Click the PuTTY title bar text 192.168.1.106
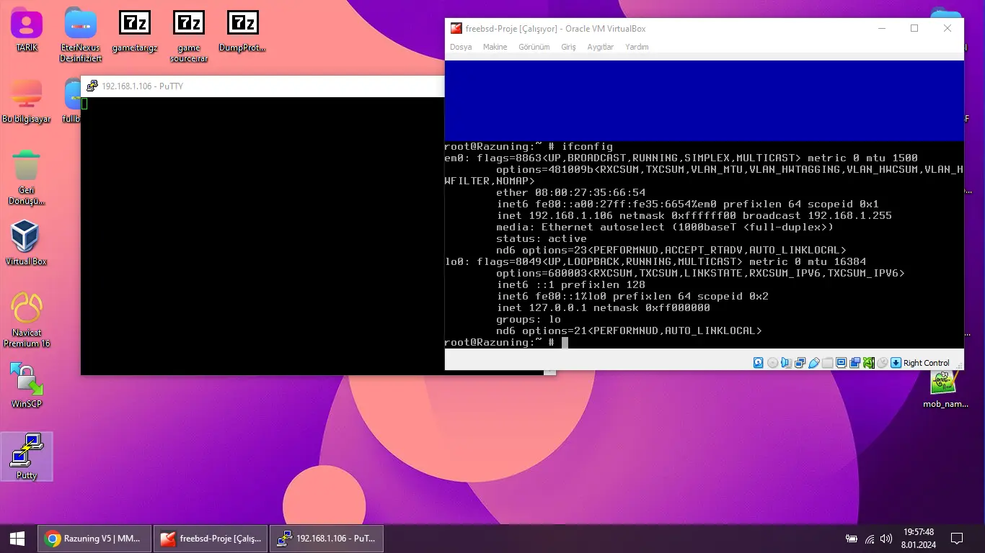Screen dimensions: 985x553 (142, 86)
